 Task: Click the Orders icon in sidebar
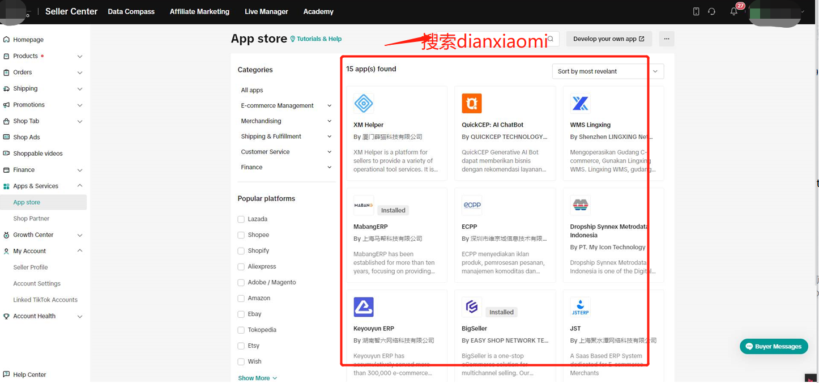[6, 73]
